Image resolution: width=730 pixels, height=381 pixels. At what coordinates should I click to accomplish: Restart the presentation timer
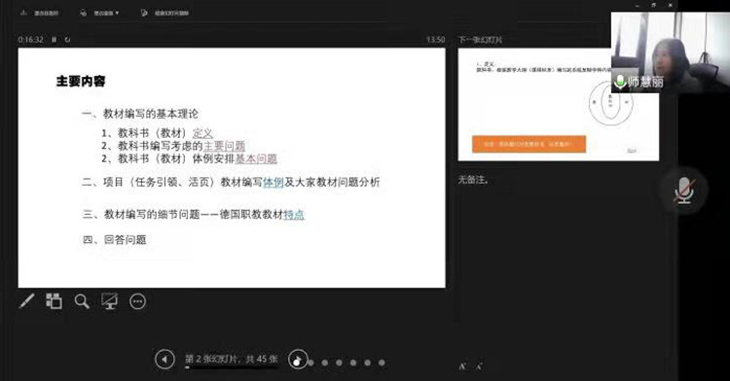(67, 40)
